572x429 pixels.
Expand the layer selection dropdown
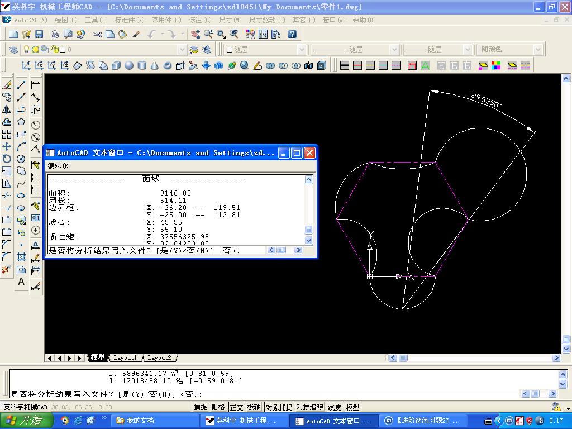pos(182,49)
